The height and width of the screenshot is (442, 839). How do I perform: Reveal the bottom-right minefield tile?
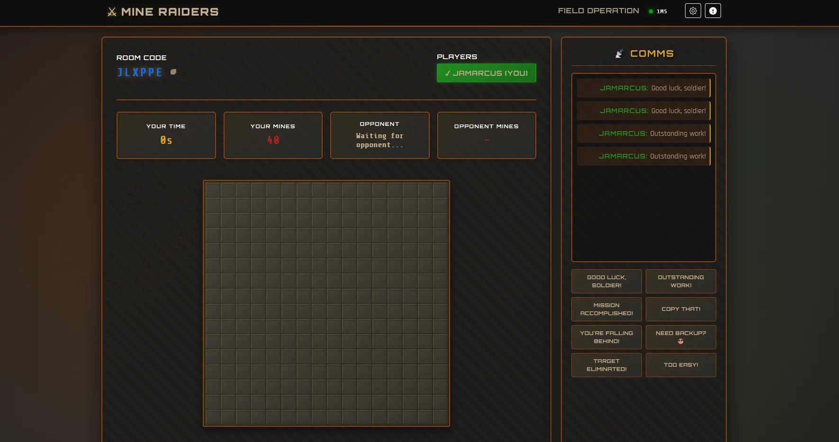[440, 417]
